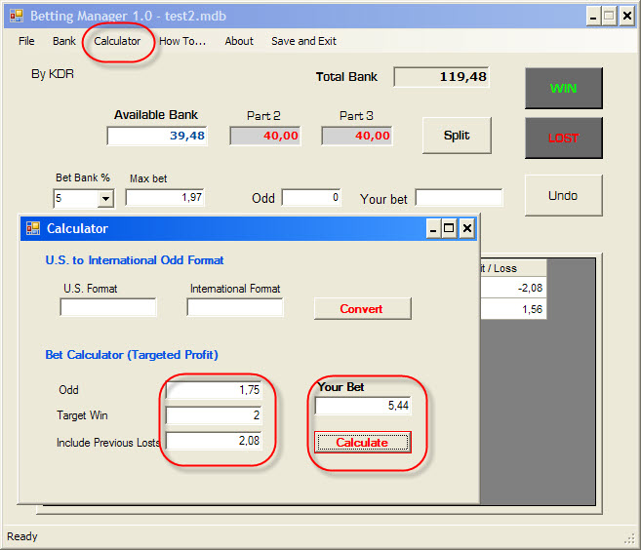Click the Total Bank value field
The height and width of the screenshot is (550, 641).
click(x=441, y=77)
